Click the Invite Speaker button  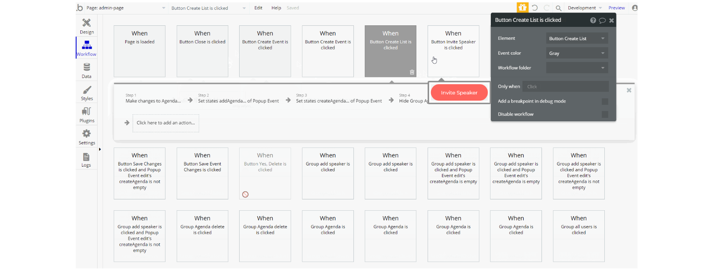point(459,93)
